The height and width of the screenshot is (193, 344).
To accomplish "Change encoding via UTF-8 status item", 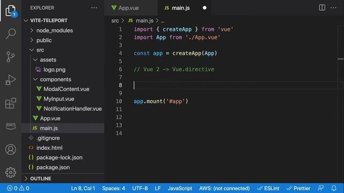I will click(x=140, y=188).
